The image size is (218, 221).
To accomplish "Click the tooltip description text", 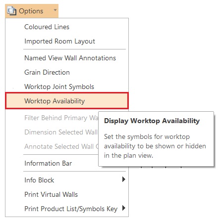I will point(155,146).
